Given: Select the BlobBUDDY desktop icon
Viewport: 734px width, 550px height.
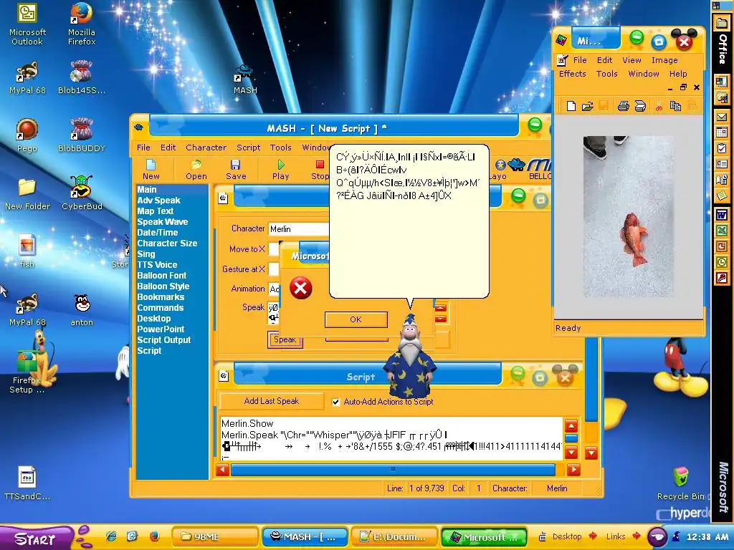Looking at the screenshot, I should (82, 135).
